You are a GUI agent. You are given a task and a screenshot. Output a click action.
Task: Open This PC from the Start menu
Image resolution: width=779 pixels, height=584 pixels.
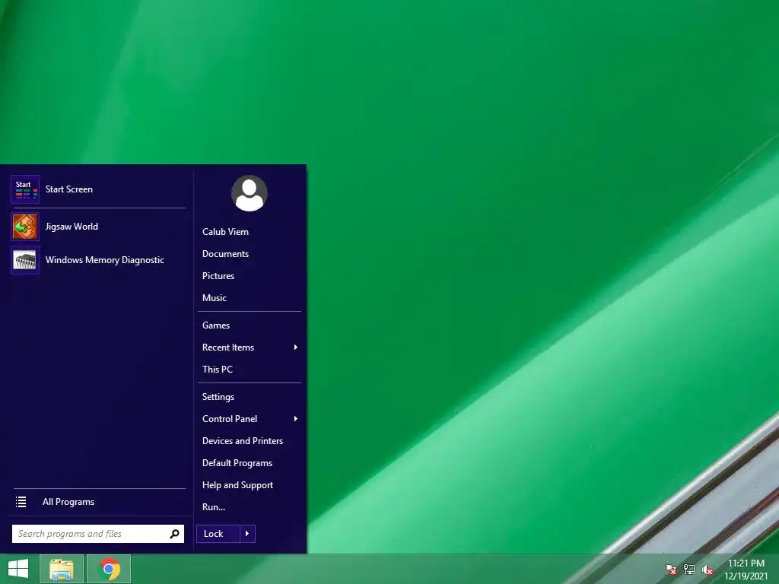coord(218,370)
